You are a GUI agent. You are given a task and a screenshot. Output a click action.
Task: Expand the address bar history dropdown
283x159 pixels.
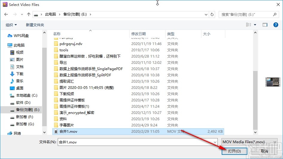click(206, 15)
